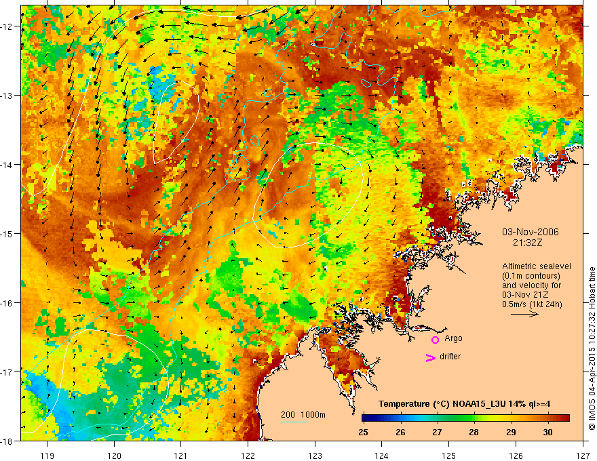597x461 pixels.
Task: Click the latitude axis label -18
Action: click(7, 441)
